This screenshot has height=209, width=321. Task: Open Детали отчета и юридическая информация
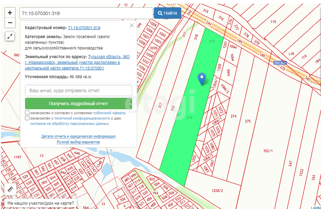click(x=78, y=136)
